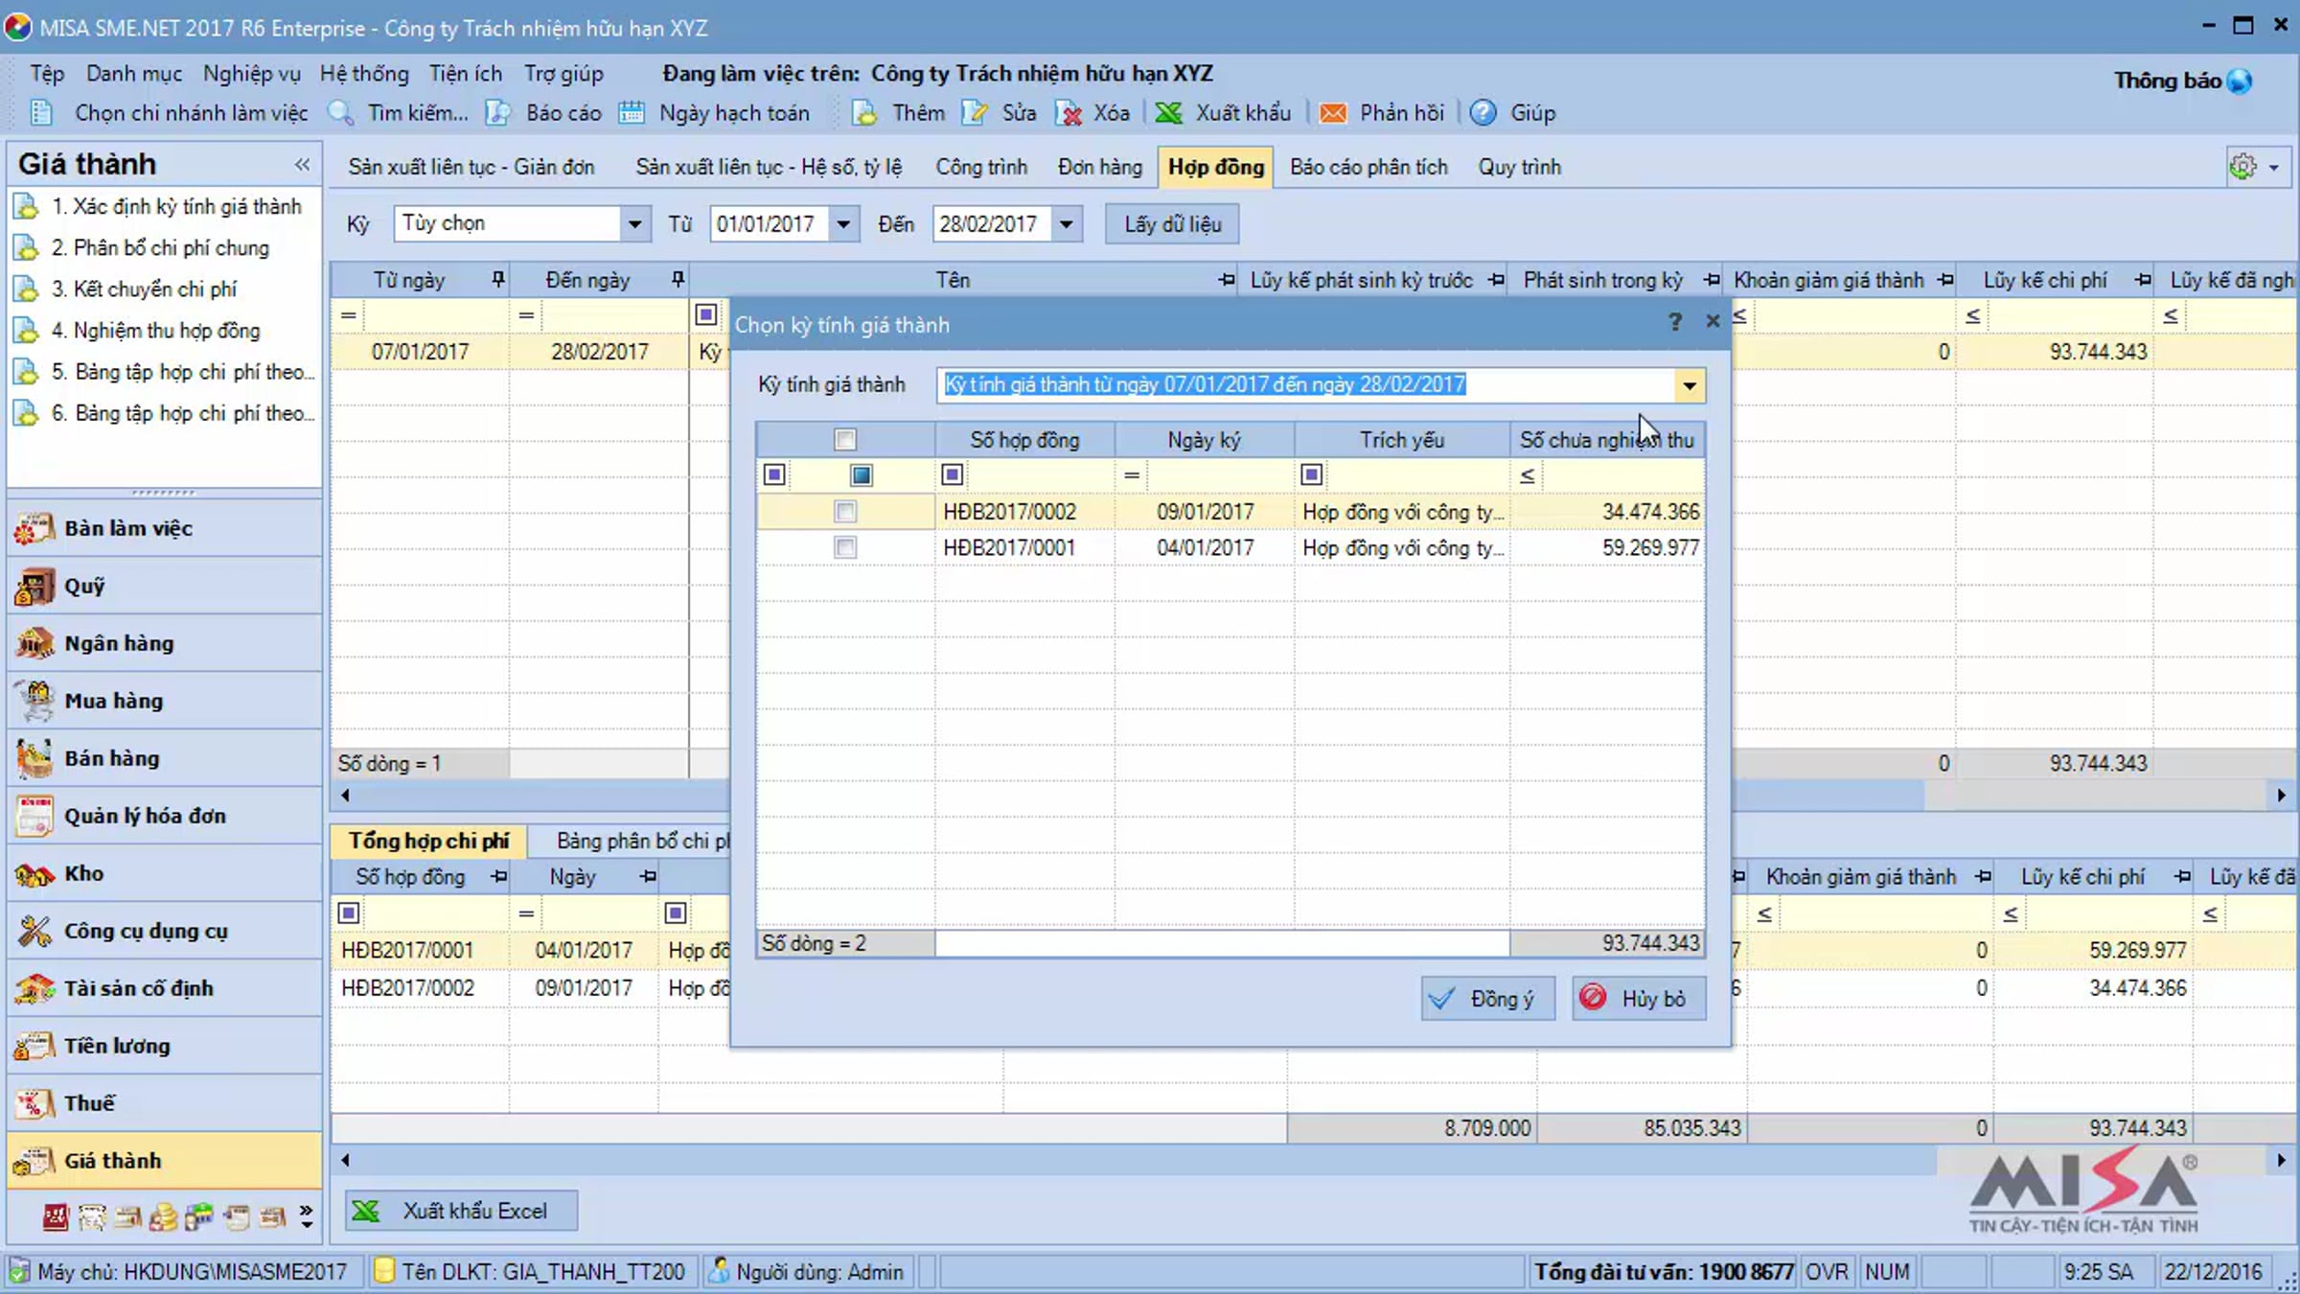Screen dimensions: 2300x1294
Task: Open the Ngân hàng module icon
Action: click(34, 643)
